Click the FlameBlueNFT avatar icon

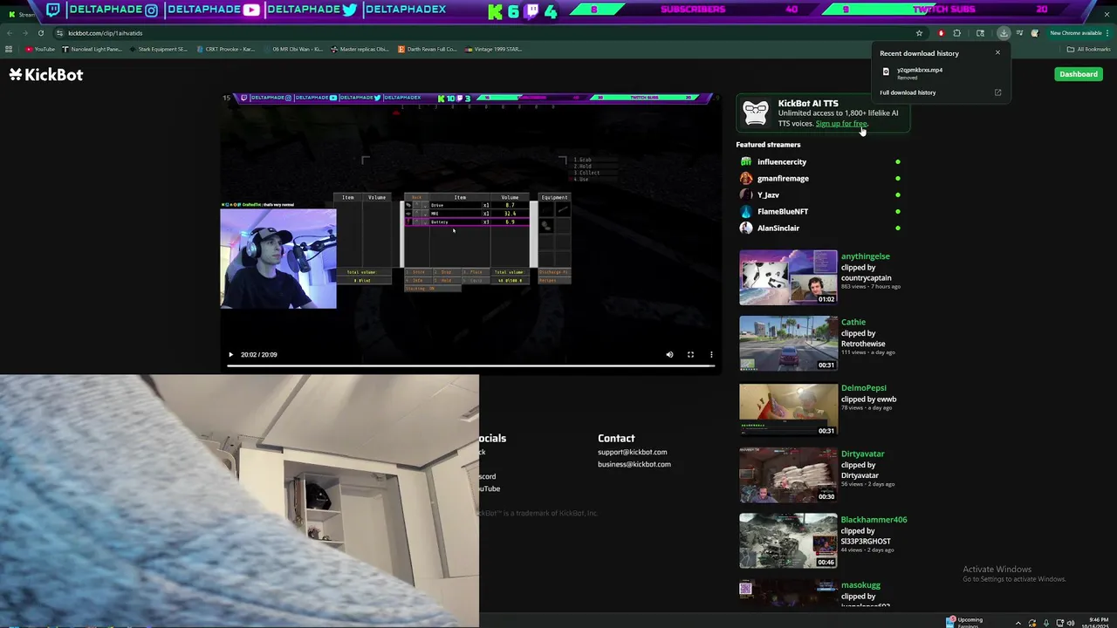click(746, 212)
